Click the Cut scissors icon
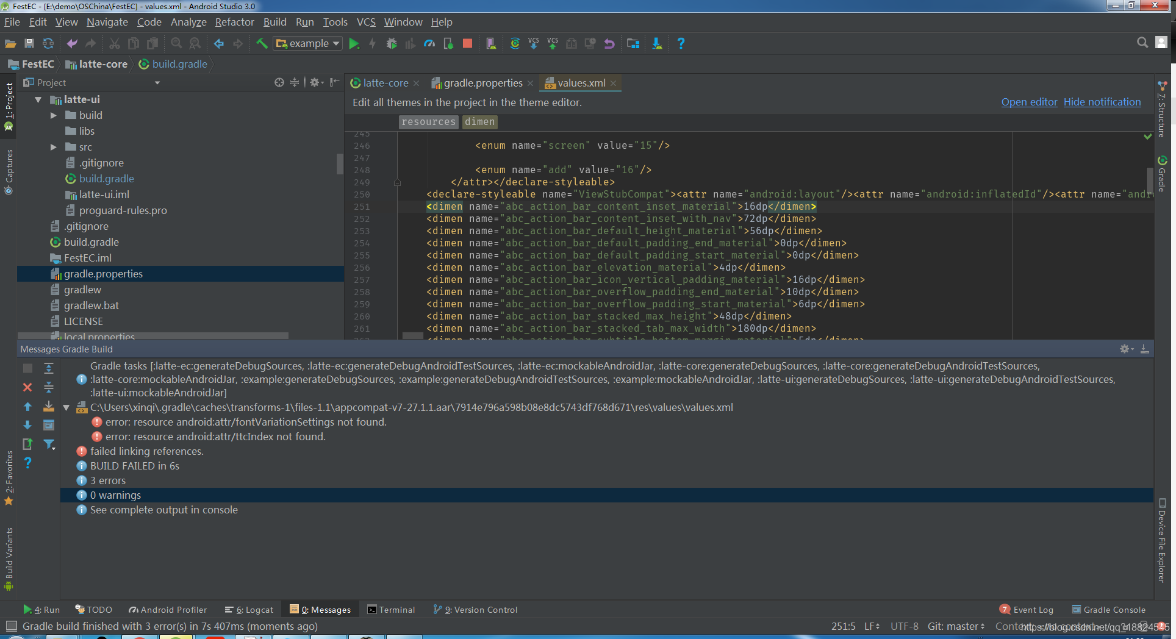Viewport: 1176px width, 639px height. 114,43
